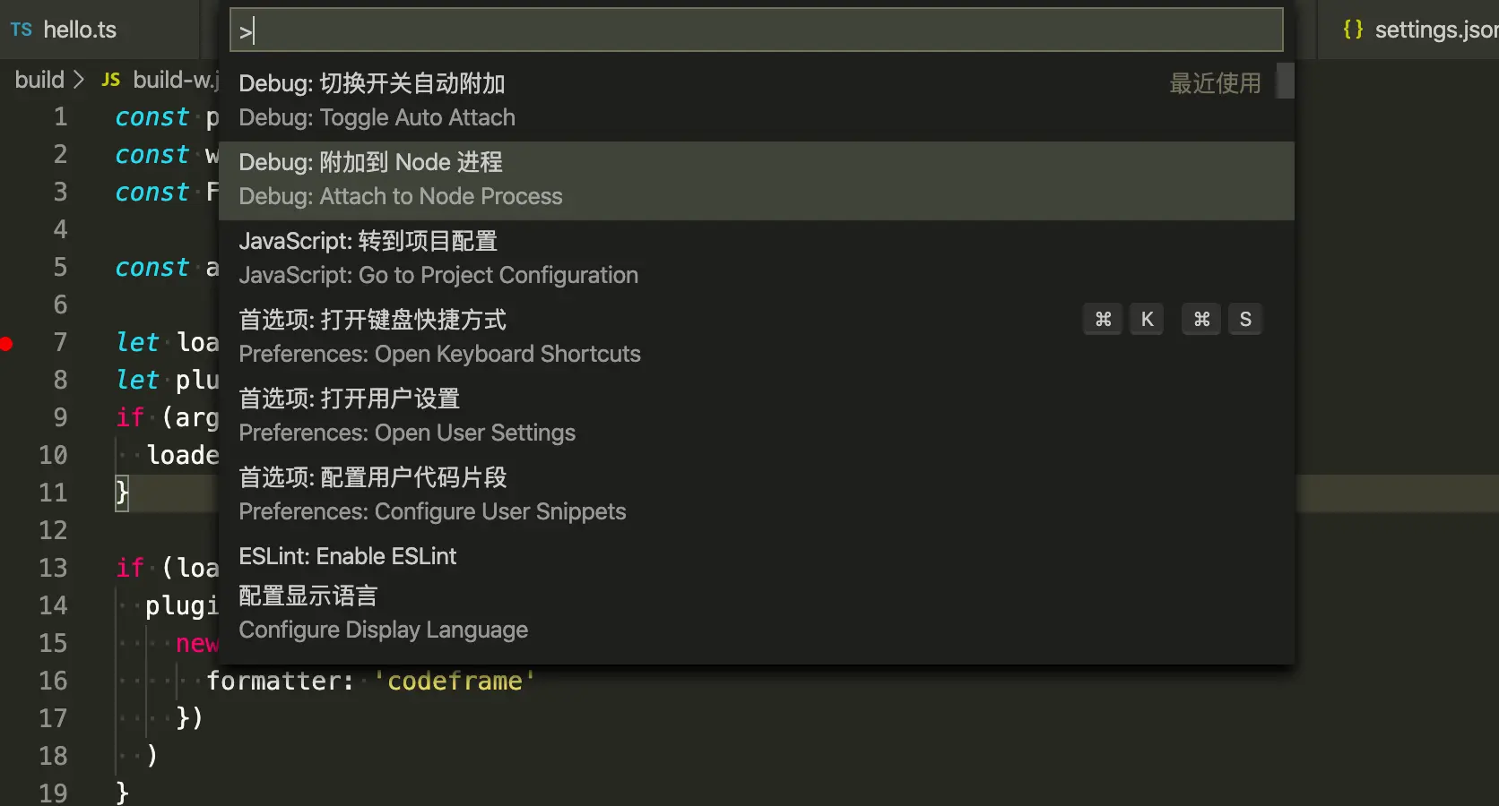This screenshot has width=1499, height=806.
Task: Click the build folder in breadcrumb
Action: (x=39, y=80)
